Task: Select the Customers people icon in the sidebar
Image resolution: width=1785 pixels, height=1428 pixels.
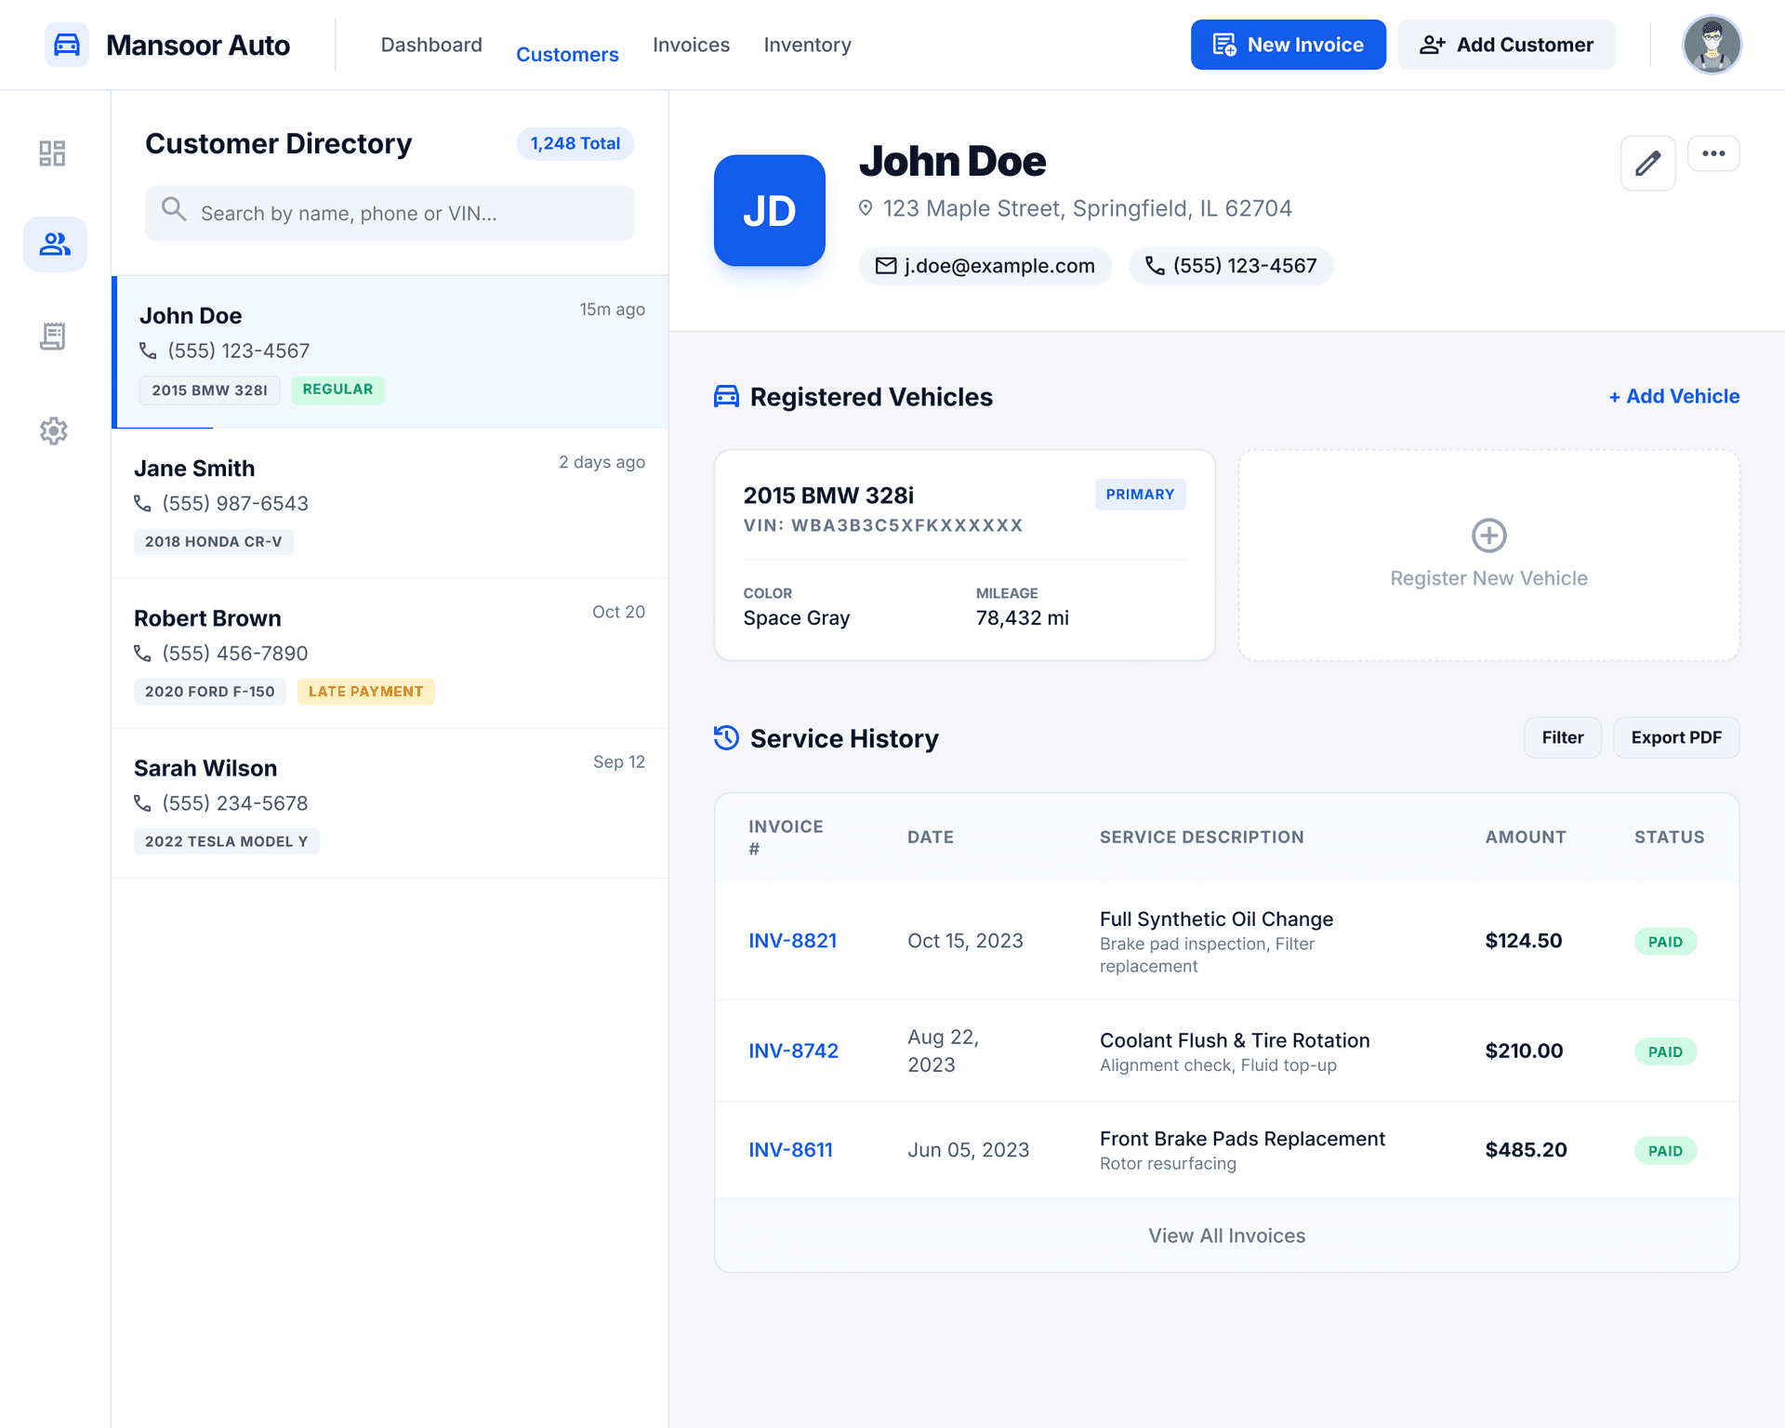Action: click(x=53, y=244)
